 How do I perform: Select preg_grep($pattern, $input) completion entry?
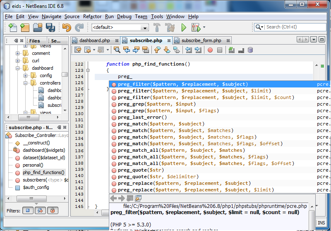219,104
